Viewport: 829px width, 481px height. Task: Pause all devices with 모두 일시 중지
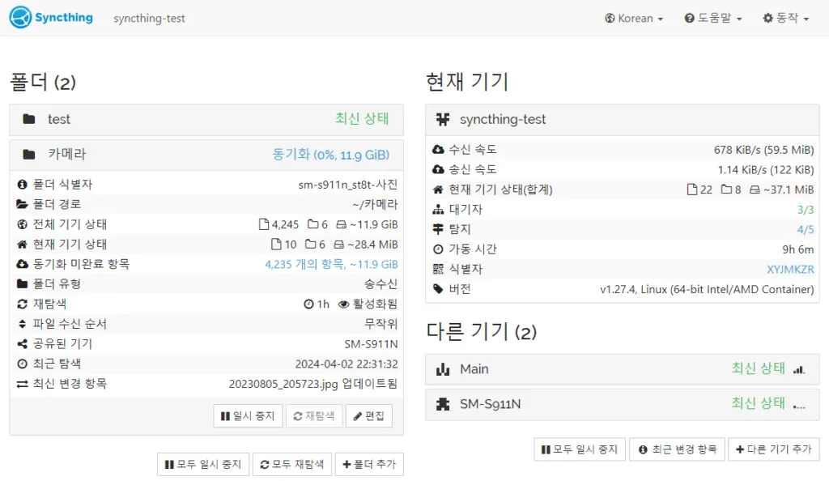click(579, 449)
